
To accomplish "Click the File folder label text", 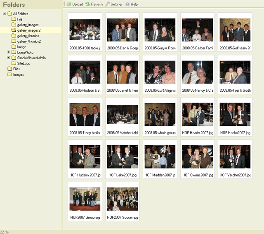I will pyautogui.click(x=20, y=19).
